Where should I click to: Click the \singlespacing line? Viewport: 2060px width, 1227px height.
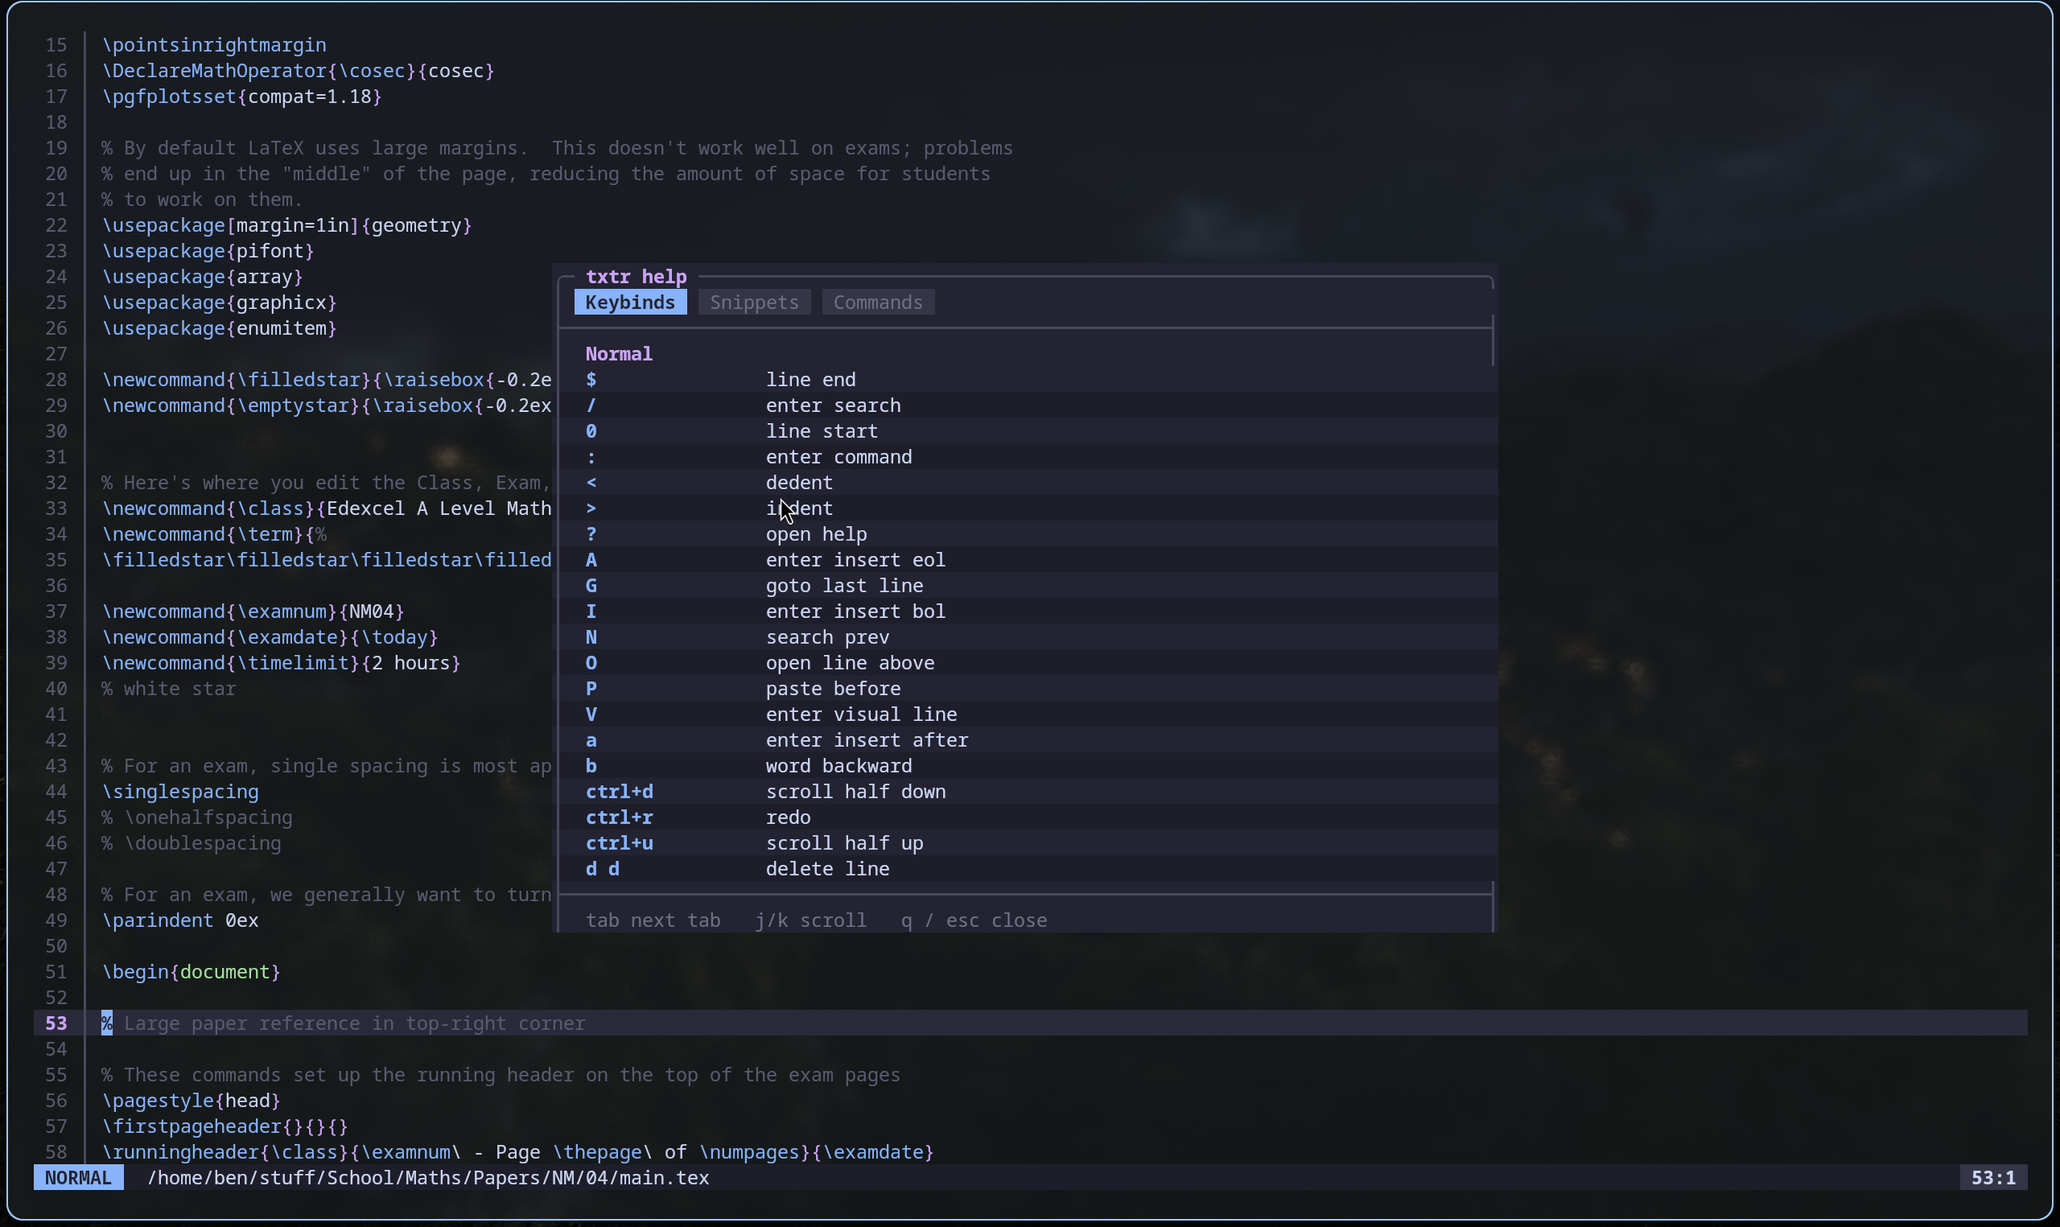point(180,791)
